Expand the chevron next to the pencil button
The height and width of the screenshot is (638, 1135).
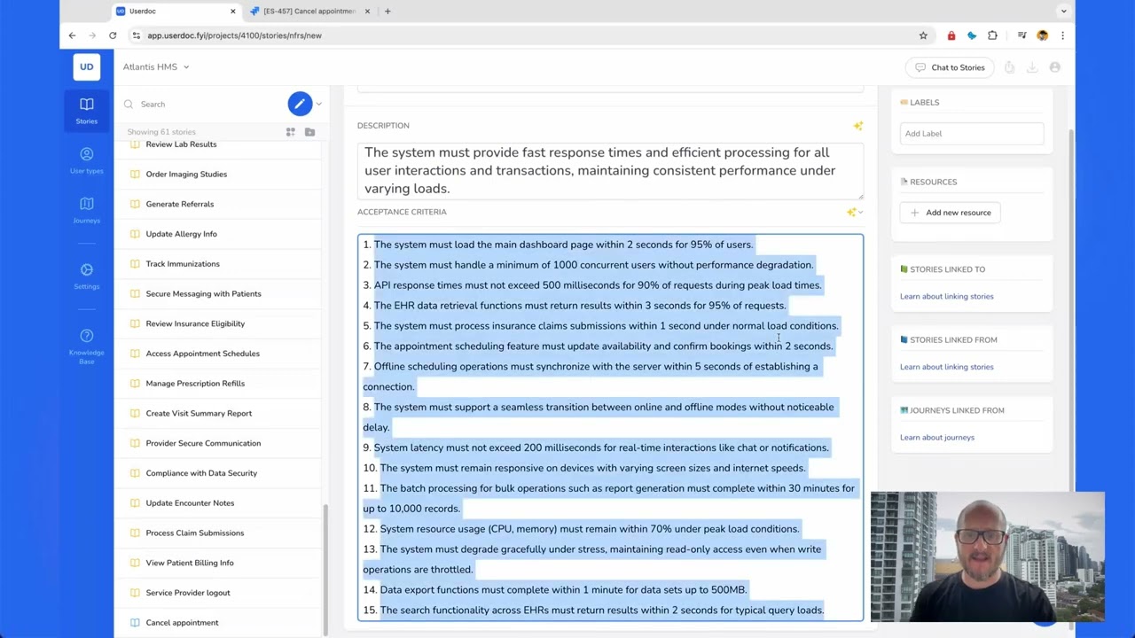tap(318, 104)
